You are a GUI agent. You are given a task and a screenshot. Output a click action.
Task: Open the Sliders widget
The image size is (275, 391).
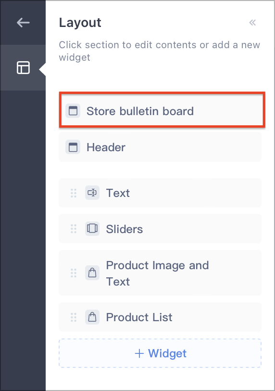pyautogui.click(x=160, y=229)
